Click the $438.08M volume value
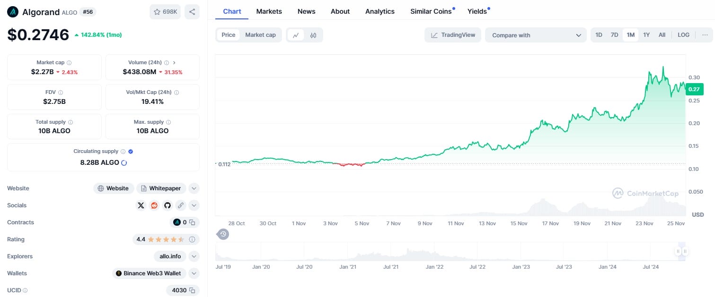 139,72
